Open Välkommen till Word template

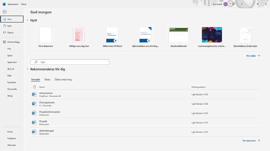112,37
